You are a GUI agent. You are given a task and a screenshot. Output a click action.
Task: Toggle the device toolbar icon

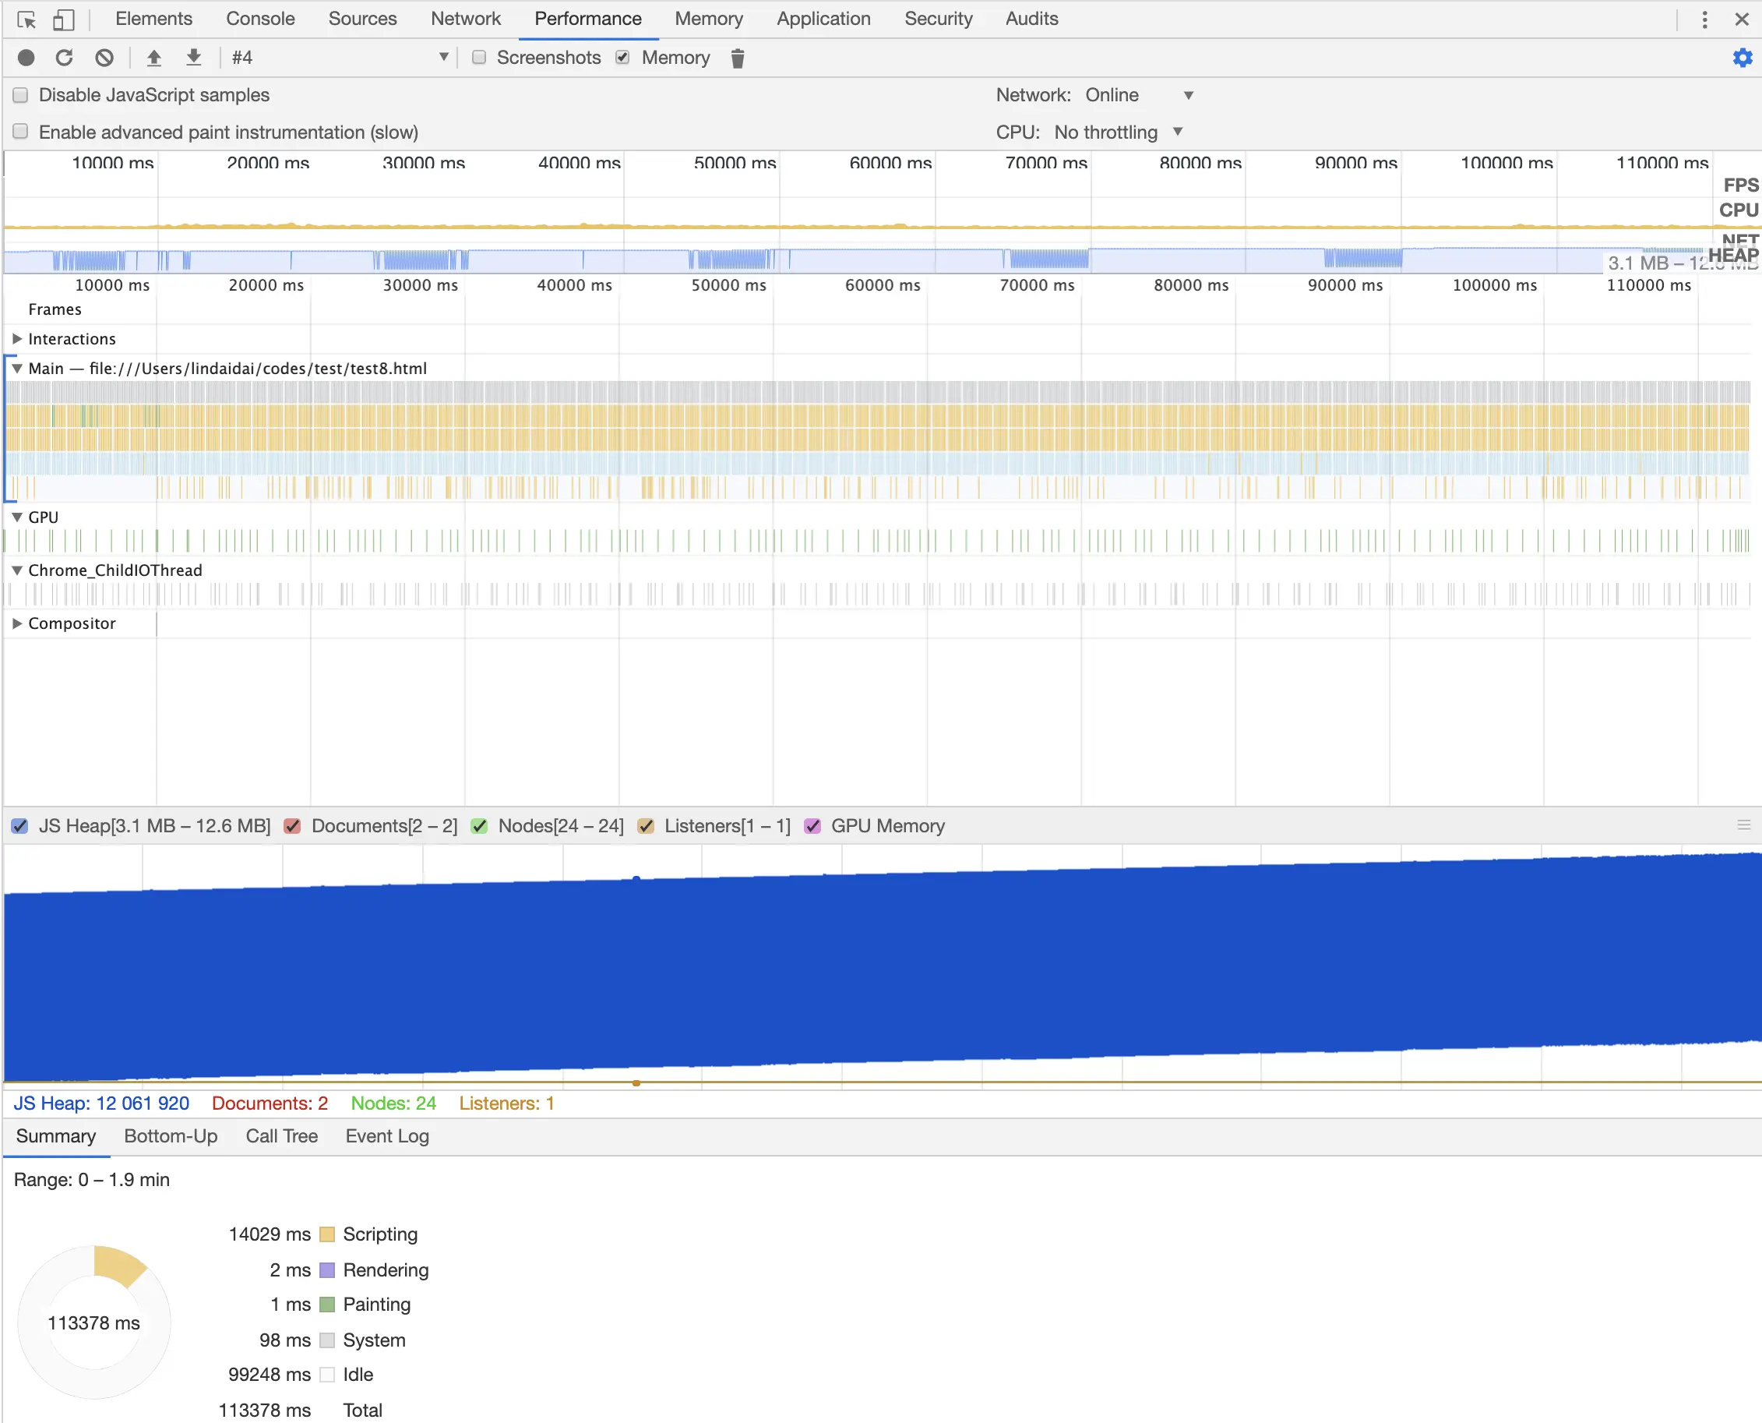click(63, 19)
